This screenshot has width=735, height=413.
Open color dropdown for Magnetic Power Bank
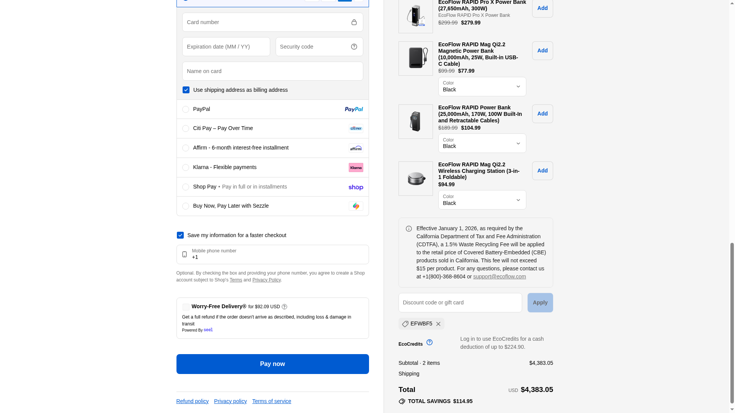[x=482, y=86]
